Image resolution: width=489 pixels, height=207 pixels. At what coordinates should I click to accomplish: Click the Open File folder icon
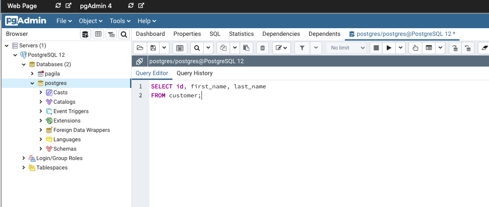[x=139, y=48]
